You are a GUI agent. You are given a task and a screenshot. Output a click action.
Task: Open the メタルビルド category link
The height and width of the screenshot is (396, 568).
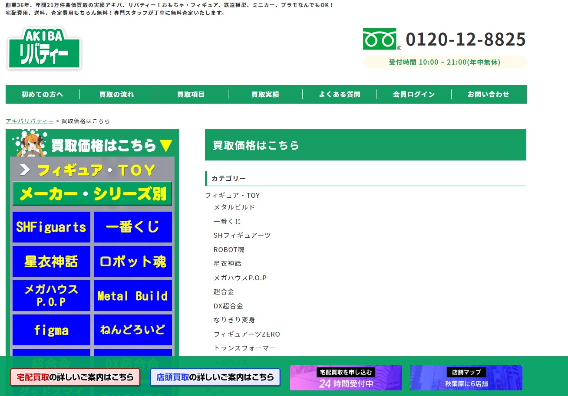(x=234, y=207)
